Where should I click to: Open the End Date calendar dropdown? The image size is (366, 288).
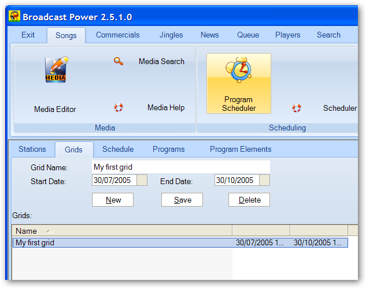pyautogui.click(x=264, y=180)
